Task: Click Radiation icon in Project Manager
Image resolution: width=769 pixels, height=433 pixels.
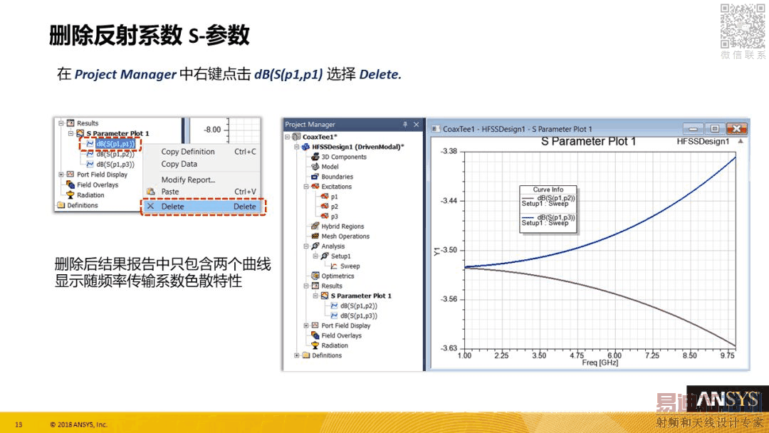Action: [315, 345]
